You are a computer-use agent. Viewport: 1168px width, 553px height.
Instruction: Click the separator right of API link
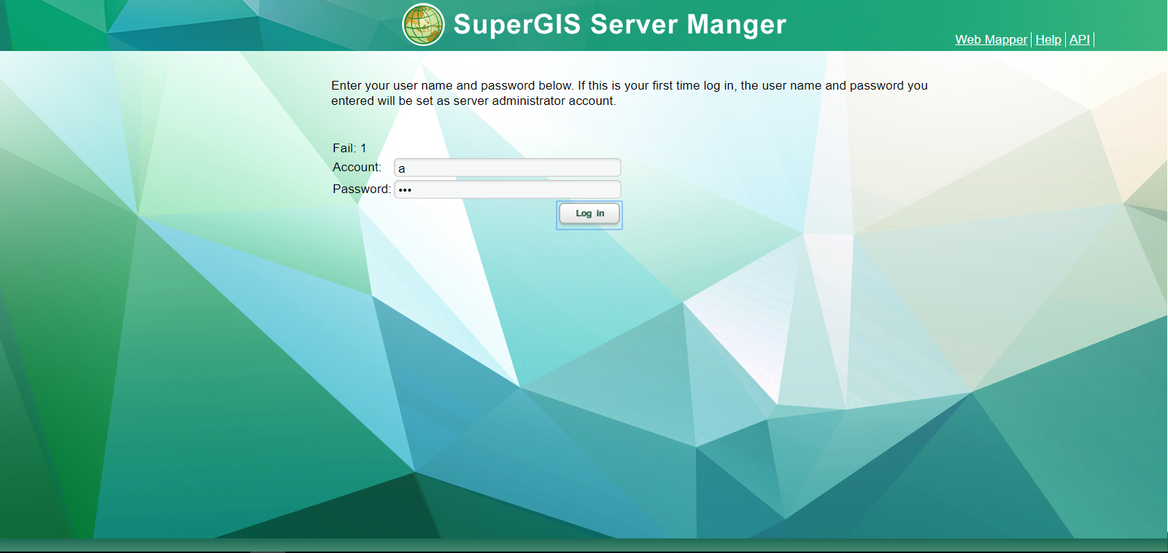1094,40
